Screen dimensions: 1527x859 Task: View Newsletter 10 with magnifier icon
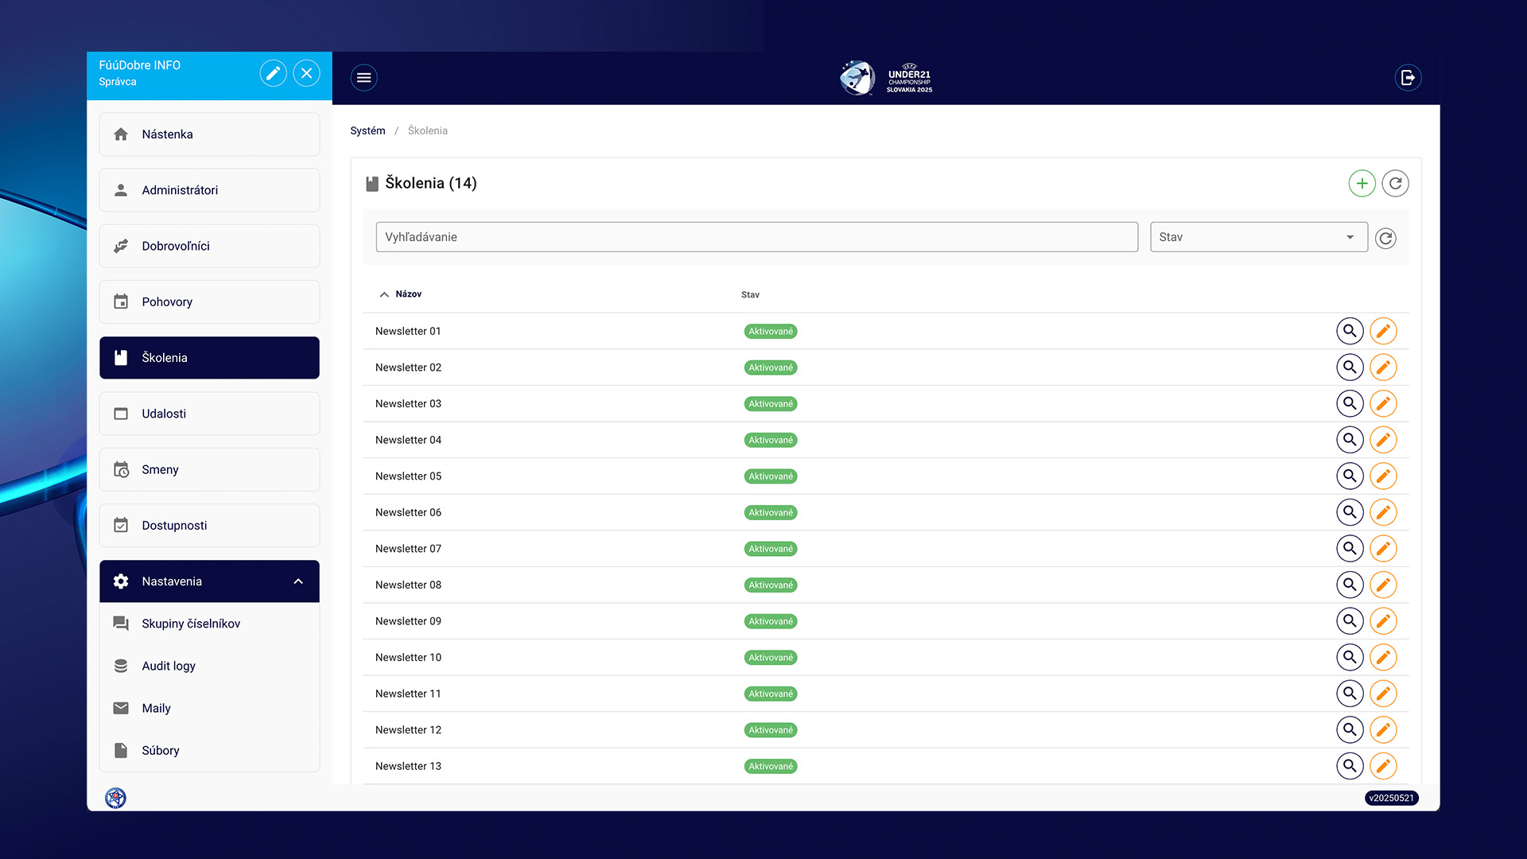pyautogui.click(x=1350, y=658)
